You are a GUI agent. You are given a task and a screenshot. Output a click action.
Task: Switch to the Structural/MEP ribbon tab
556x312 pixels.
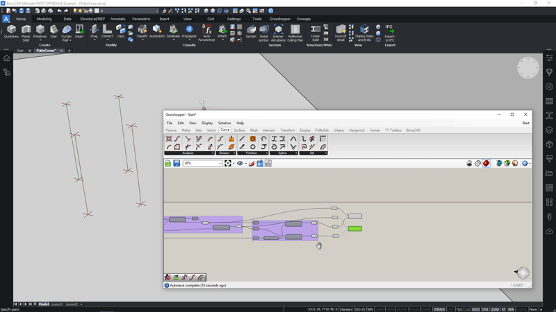coord(92,19)
